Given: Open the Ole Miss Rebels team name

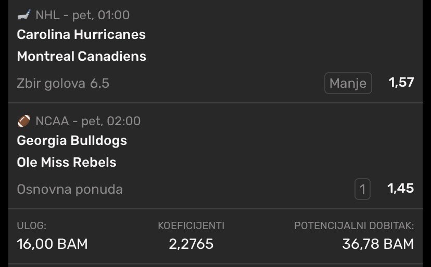Looking at the screenshot, I should point(67,162).
